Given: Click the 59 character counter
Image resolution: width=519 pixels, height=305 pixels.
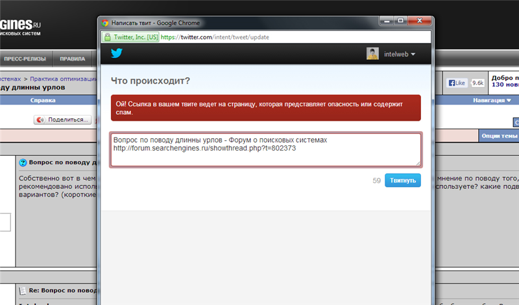Looking at the screenshot, I should 377,180.
